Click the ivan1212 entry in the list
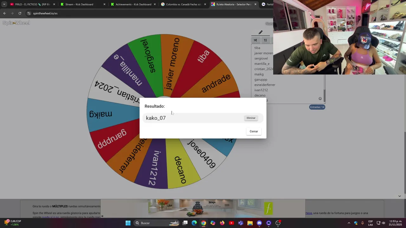Image resolution: width=406 pixels, height=228 pixels. coord(261,90)
